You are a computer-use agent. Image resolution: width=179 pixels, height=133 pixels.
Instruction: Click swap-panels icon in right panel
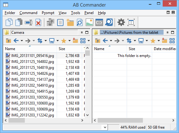(x=129, y=41)
